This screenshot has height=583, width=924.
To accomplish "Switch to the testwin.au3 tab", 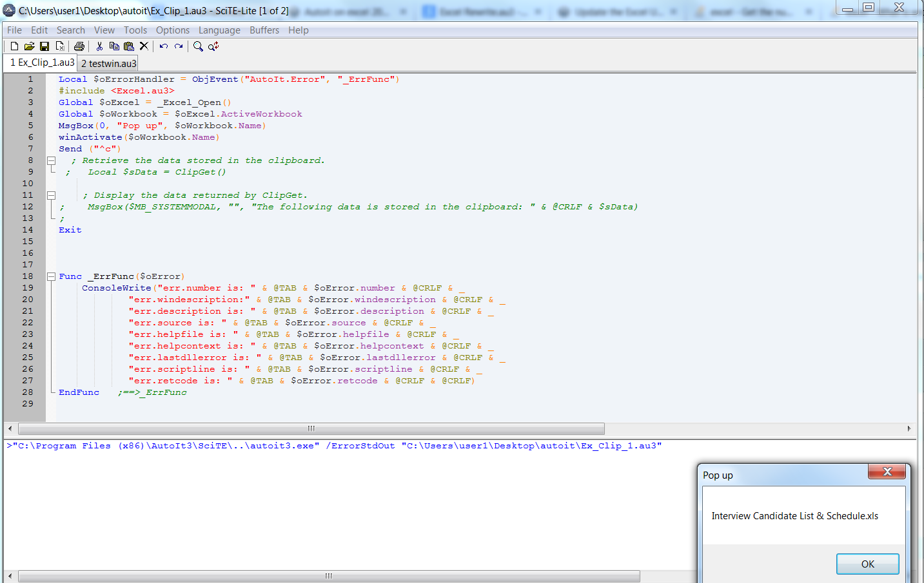I will pyautogui.click(x=108, y=63).
